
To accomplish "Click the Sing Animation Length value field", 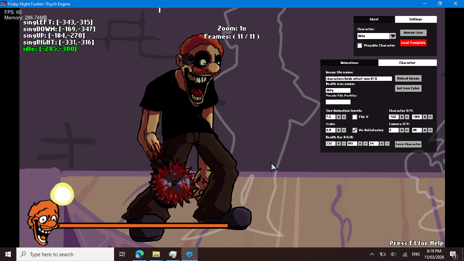I will click(331, 117).
